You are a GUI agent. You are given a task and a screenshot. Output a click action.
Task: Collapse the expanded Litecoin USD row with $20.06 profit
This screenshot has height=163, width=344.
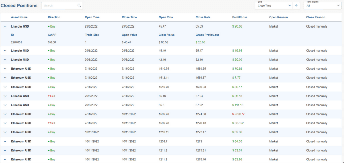5,26
